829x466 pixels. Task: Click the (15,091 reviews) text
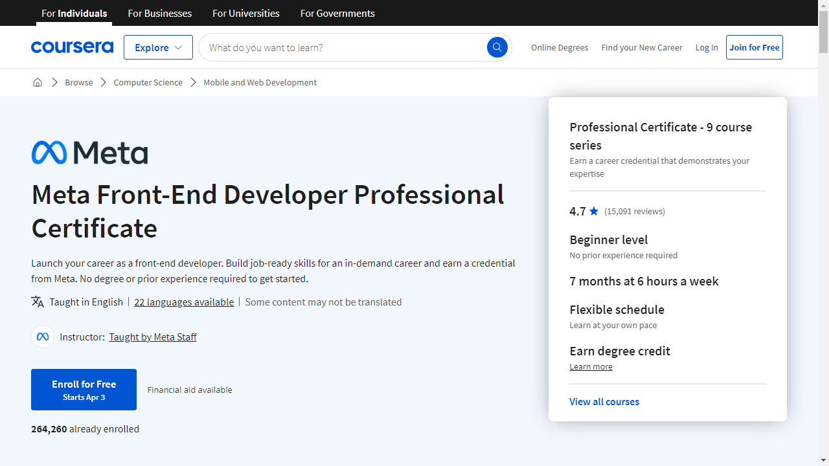click(x=635, y=211)
